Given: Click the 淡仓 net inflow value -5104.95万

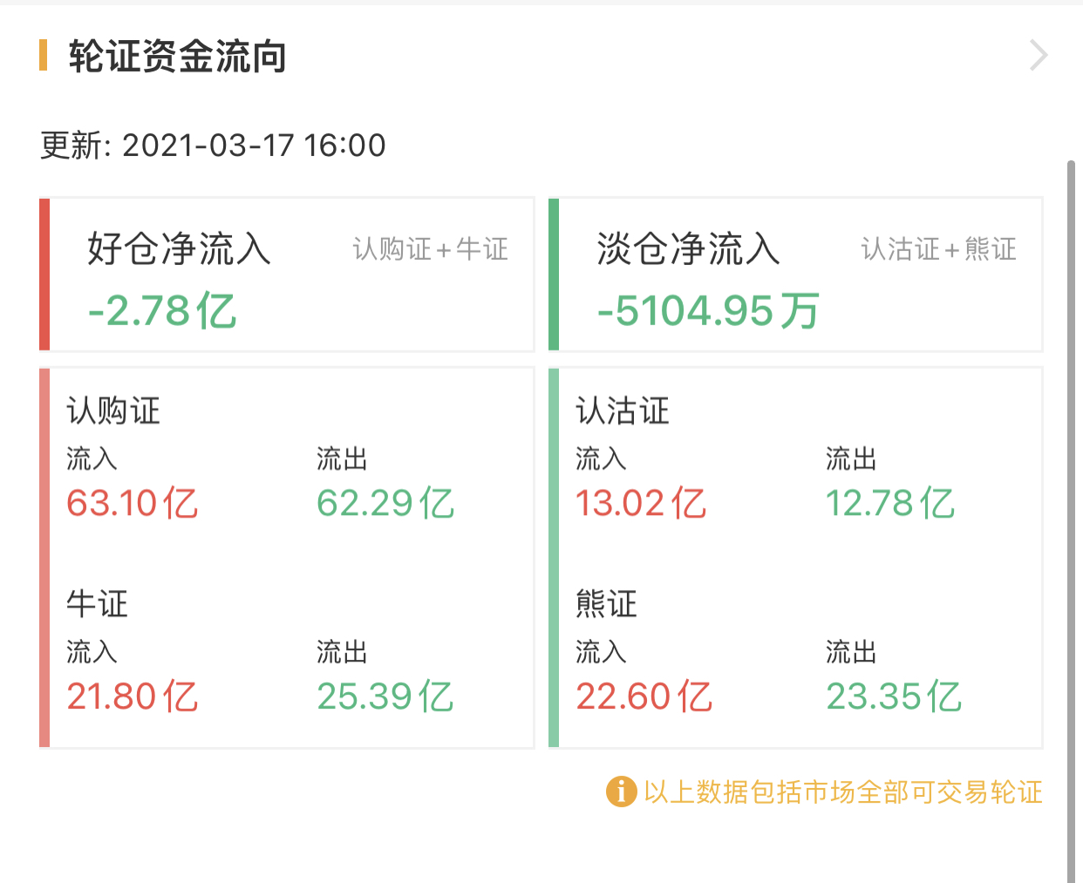Looking at the screenshot, I should (707, 311).
